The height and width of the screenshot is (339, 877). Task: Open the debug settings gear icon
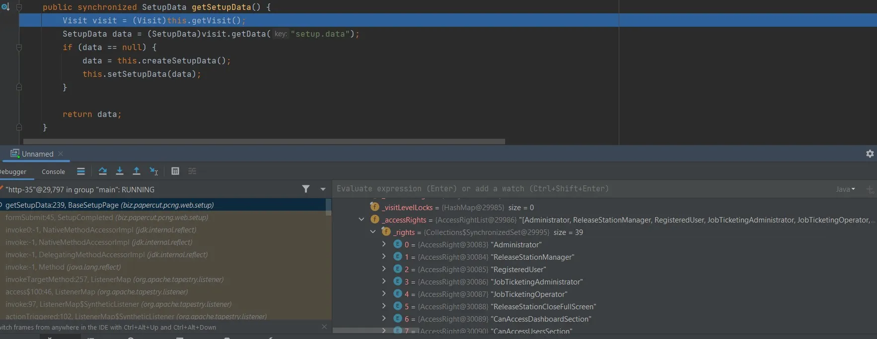pos(870,154)
